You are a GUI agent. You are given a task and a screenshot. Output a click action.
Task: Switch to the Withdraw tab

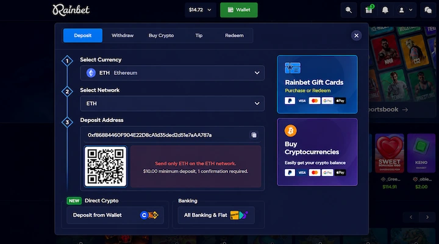coord(123,35)
